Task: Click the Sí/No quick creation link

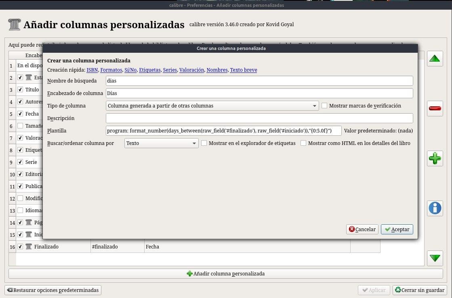Action: tap(130, 70)
